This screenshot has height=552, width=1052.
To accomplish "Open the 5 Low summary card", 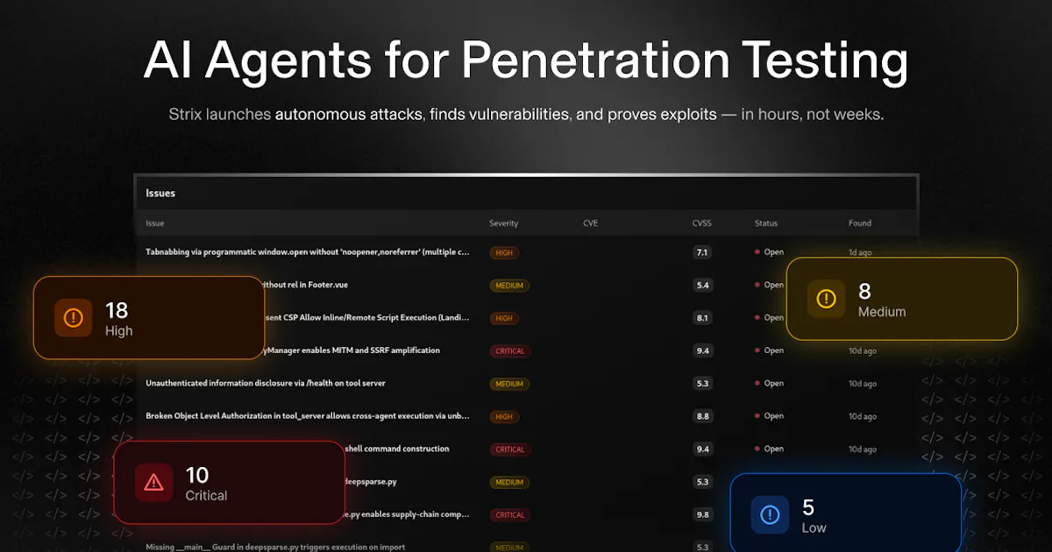I will [x=846, y=515].
